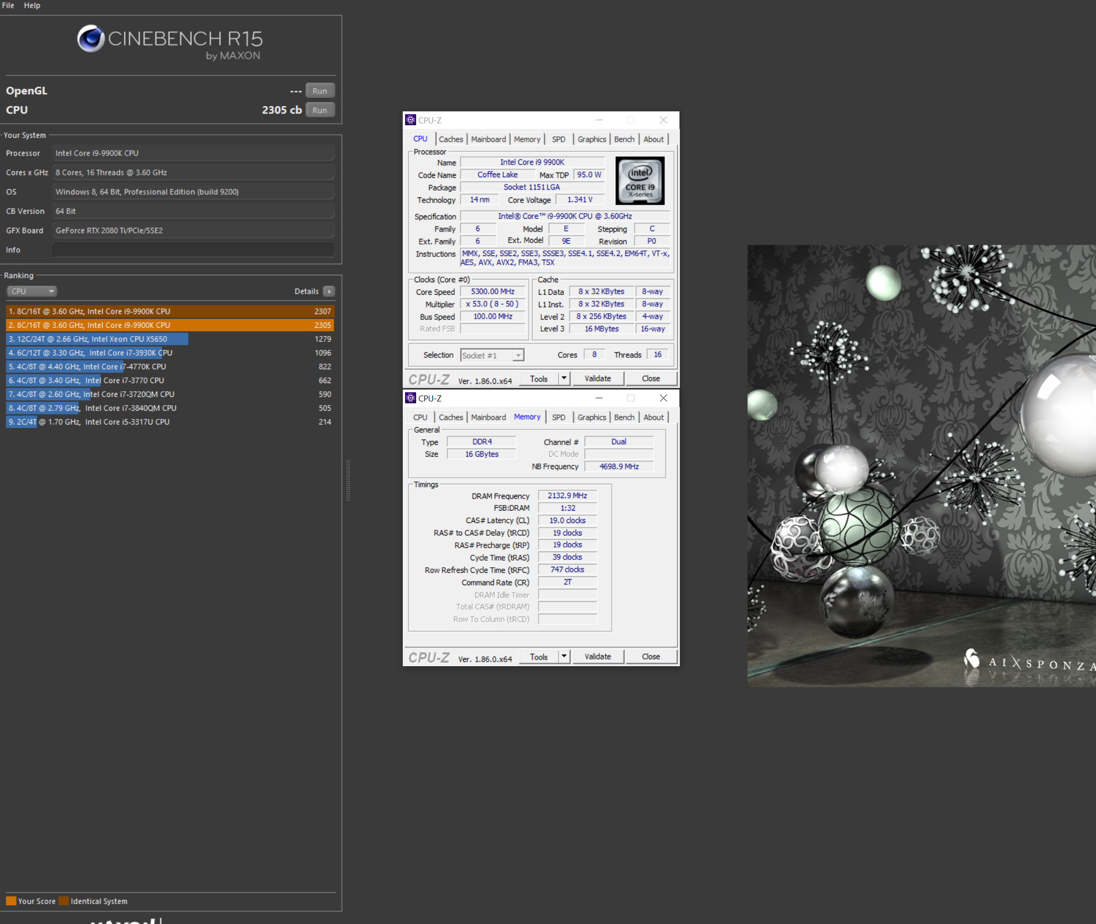Click the Core Speed 5300.00 MHz value
Image resolution: width=1096 pixels, height=924 pixels.
[493, 291]
